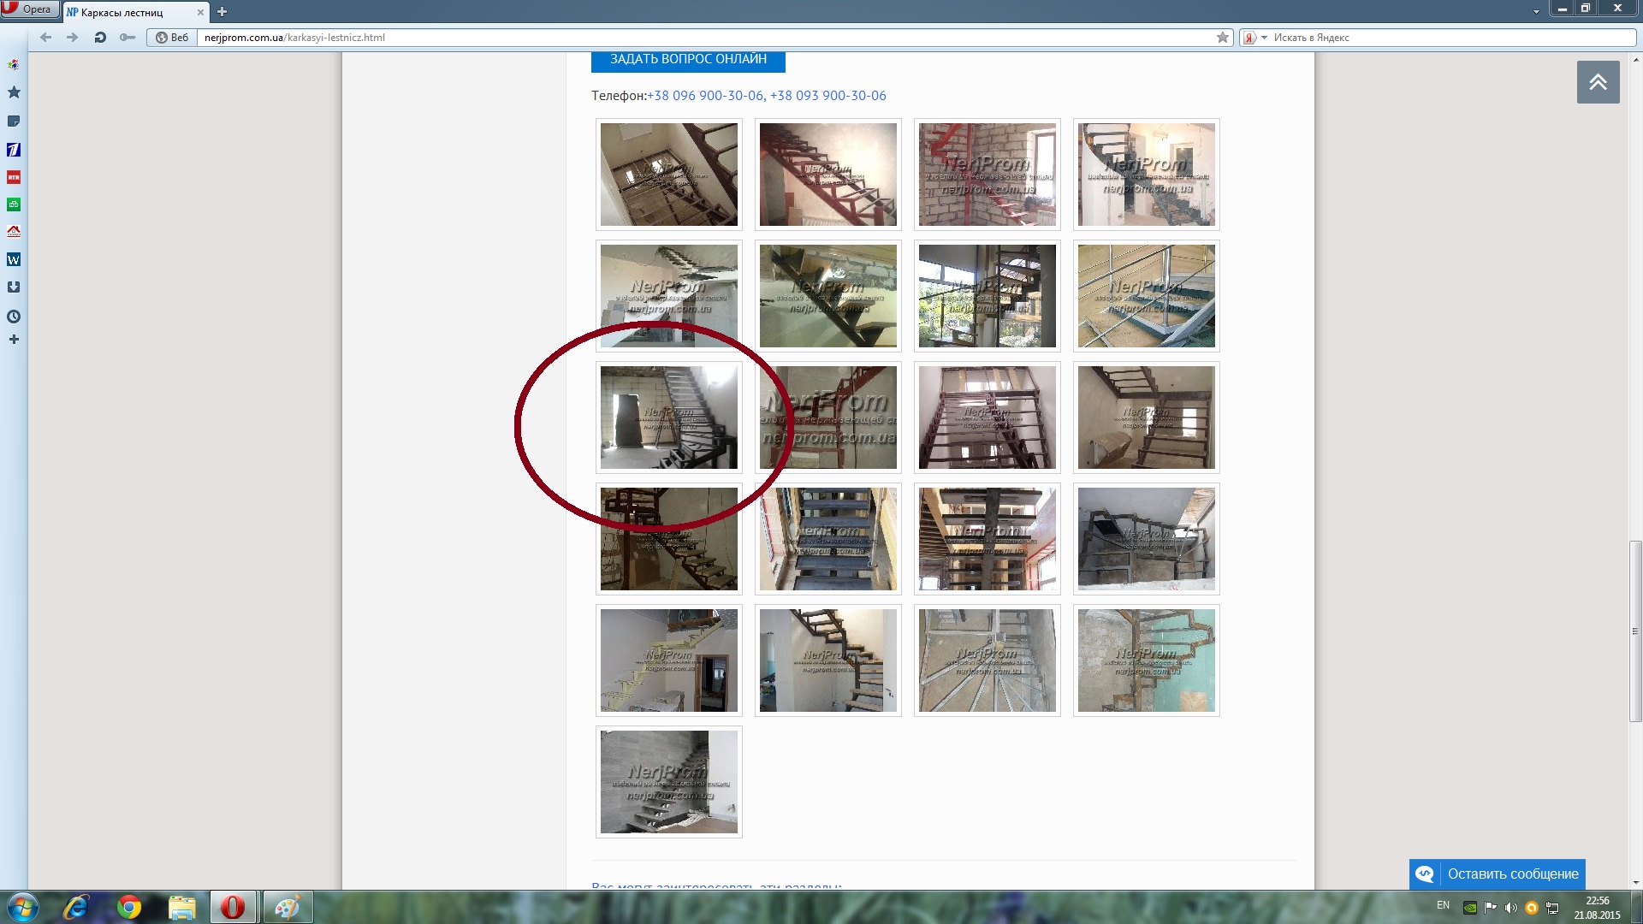Click the scroll-to-top double-arrow button

click(1598, 82)
